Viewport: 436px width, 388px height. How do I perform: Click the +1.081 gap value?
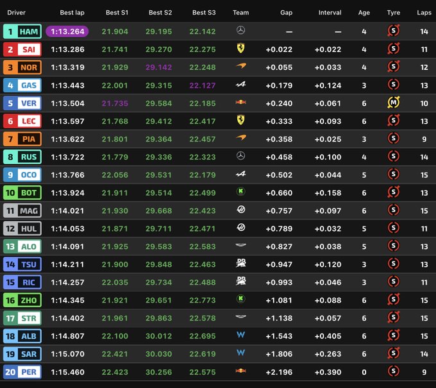click(x=279, y=300)
